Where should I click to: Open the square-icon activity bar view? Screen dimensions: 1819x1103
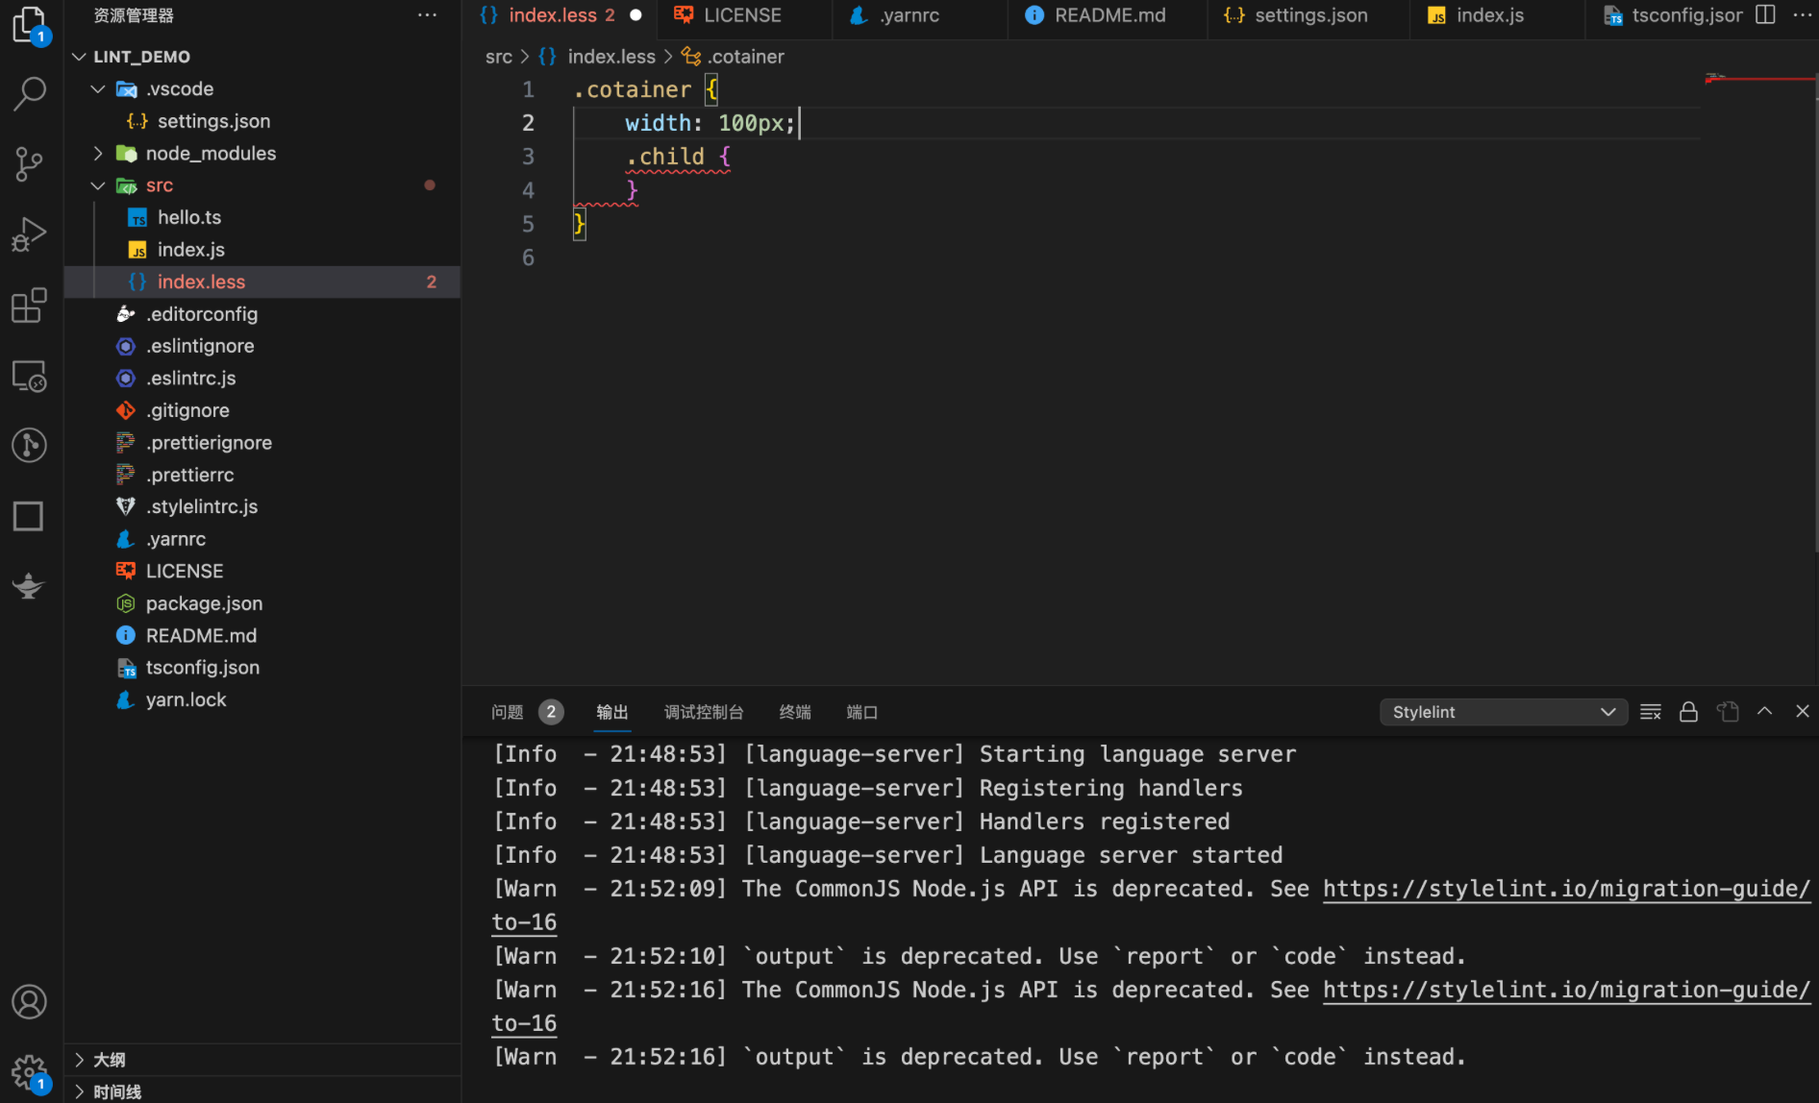click(x=29, y=516)
